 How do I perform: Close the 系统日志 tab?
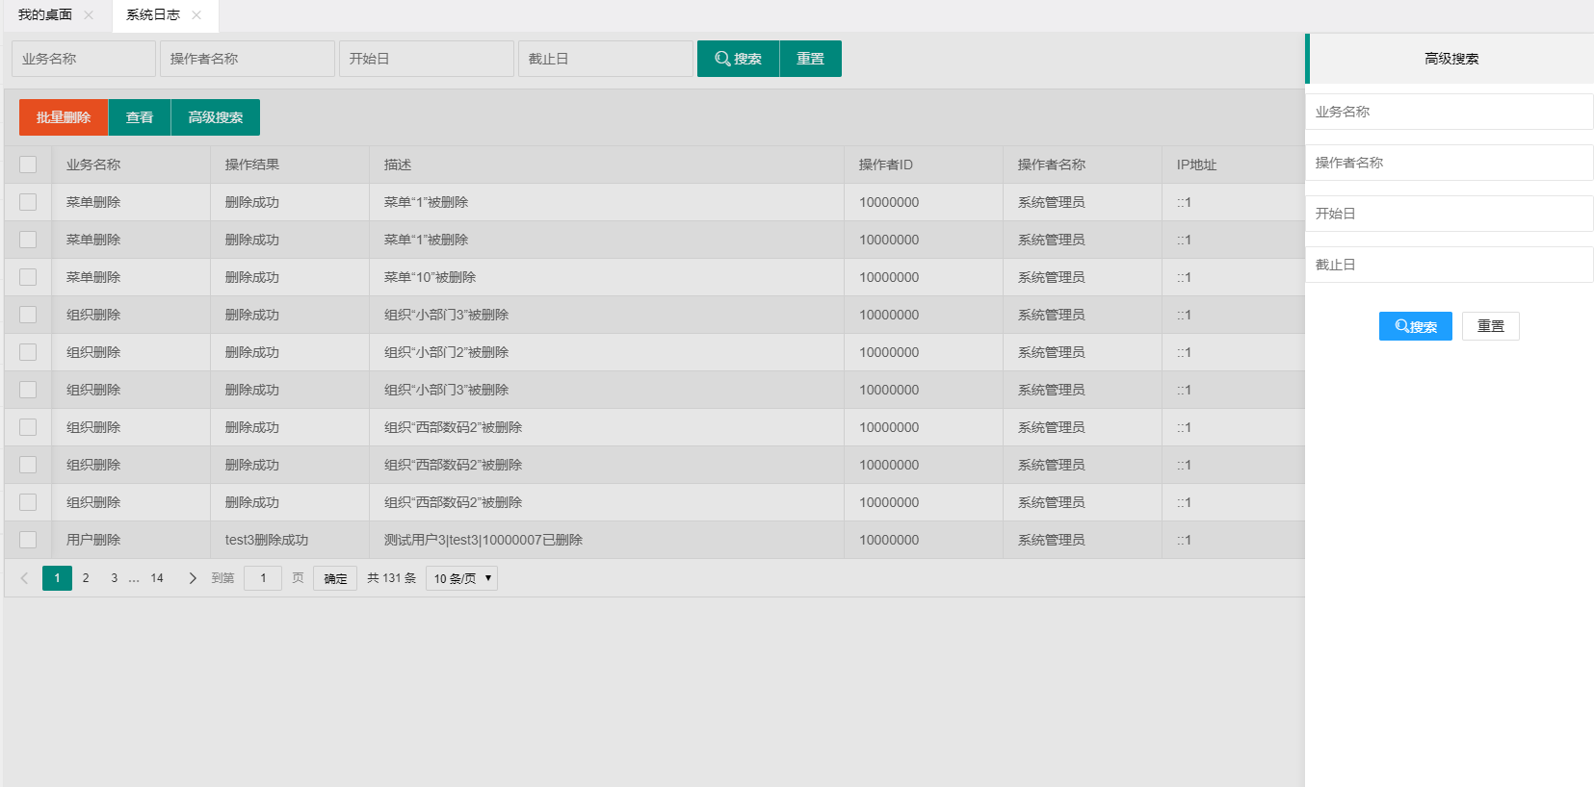click(x=196, y=15)
